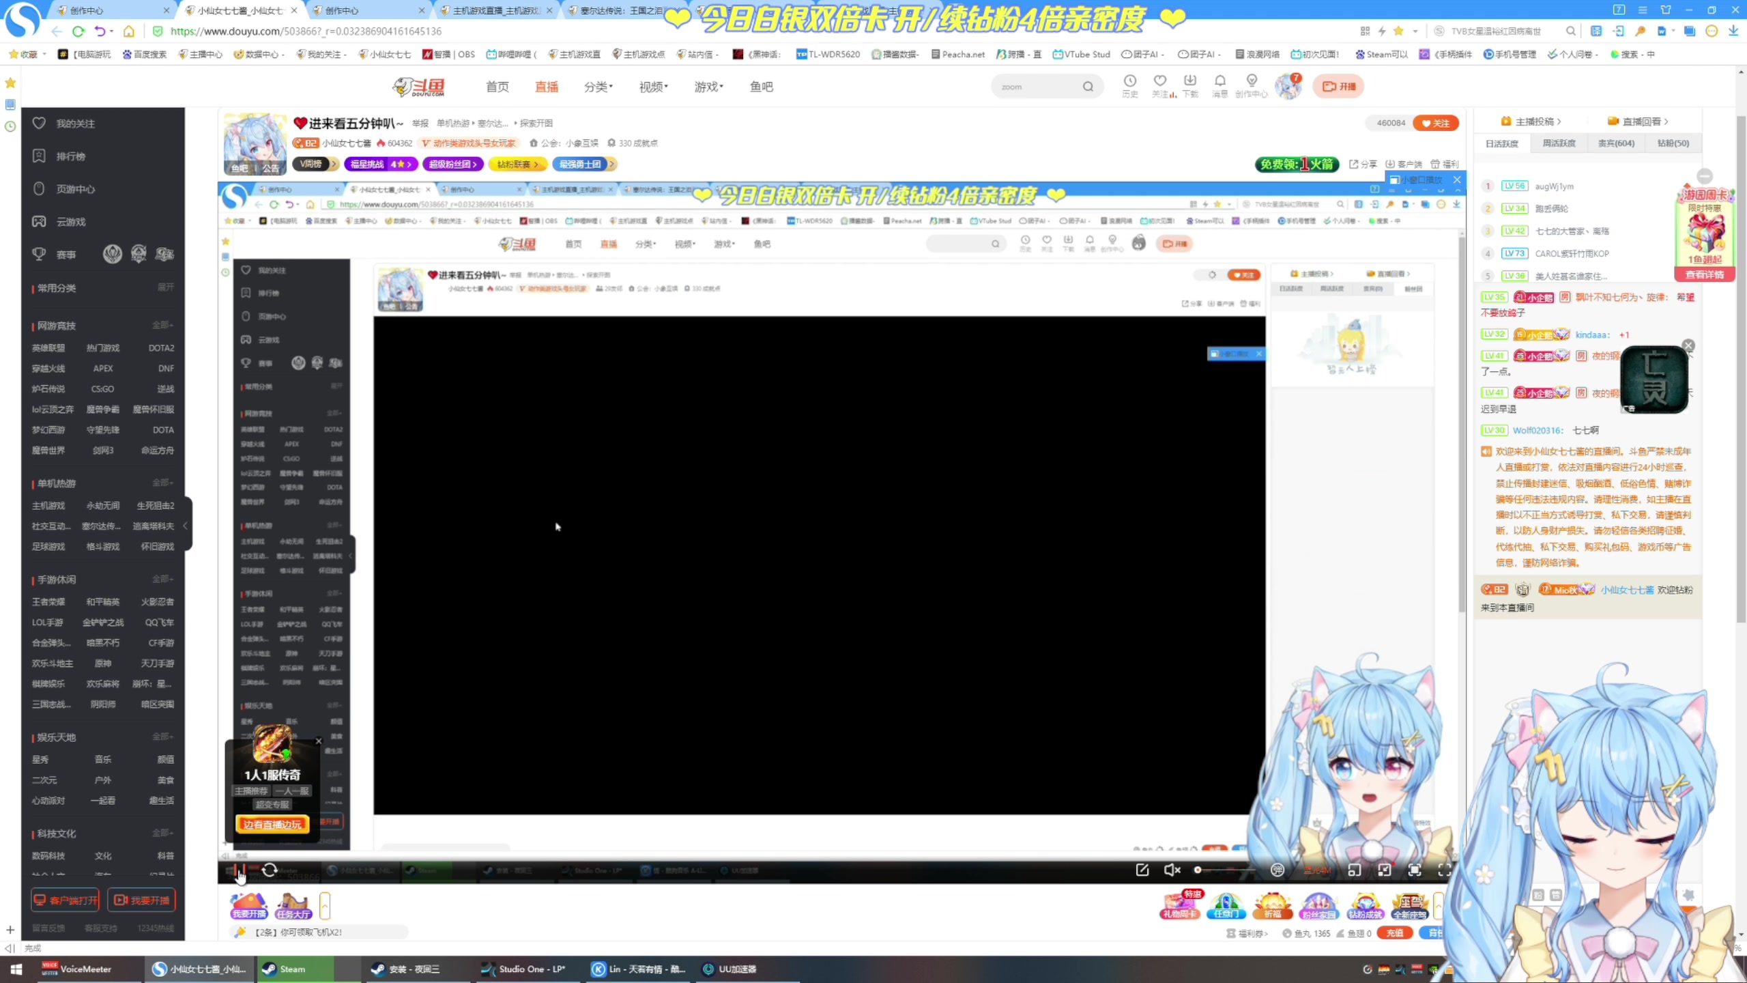The height and width of the screenshot is (983, 1747).
Task: Adjust the player volume slider
Action: [1225, 870]
